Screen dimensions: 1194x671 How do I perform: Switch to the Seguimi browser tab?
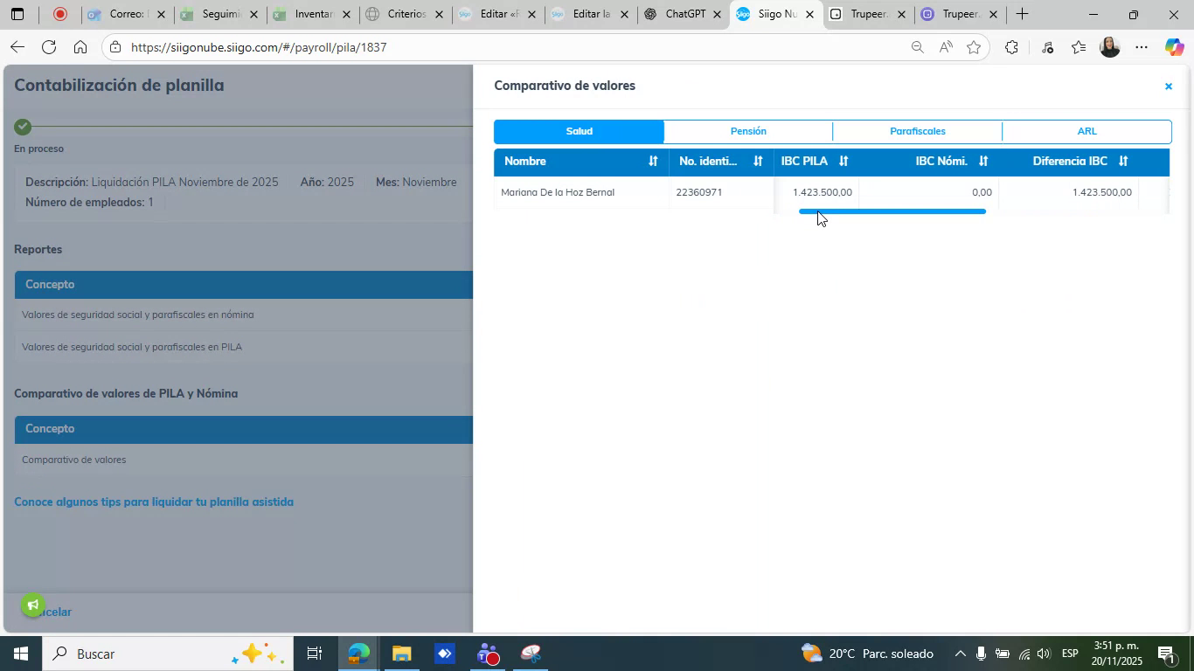click(x=220, y=14)
